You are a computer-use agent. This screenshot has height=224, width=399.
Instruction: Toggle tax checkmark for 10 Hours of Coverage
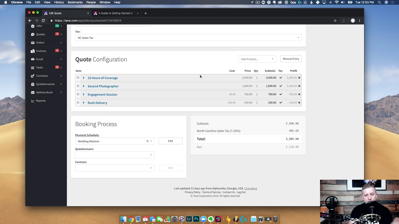click(281, 78)
